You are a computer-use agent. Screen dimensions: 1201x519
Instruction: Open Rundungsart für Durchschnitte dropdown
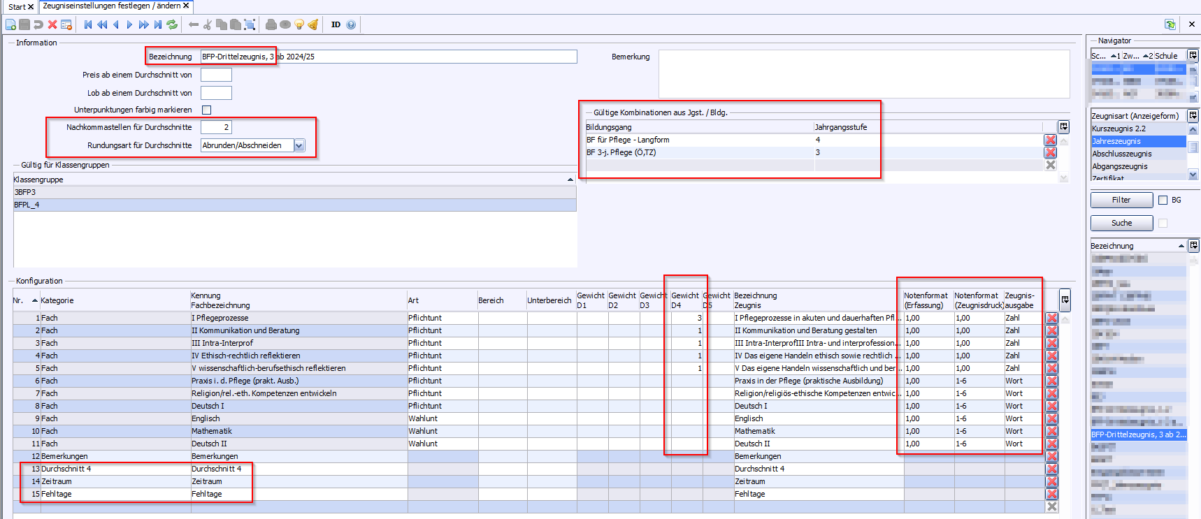299,145
